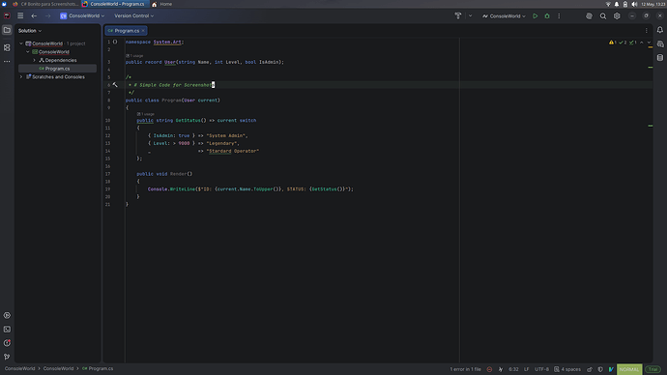The image size is (667, 375).
Task: Collapse the ConsoleWorld solution node
Action: click(x=21, y=43)
